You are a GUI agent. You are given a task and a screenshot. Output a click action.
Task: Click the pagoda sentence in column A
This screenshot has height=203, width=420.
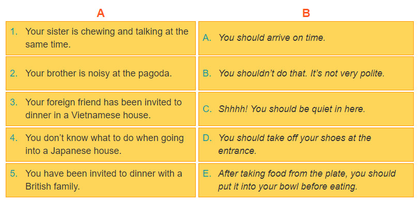click(101, 73)
